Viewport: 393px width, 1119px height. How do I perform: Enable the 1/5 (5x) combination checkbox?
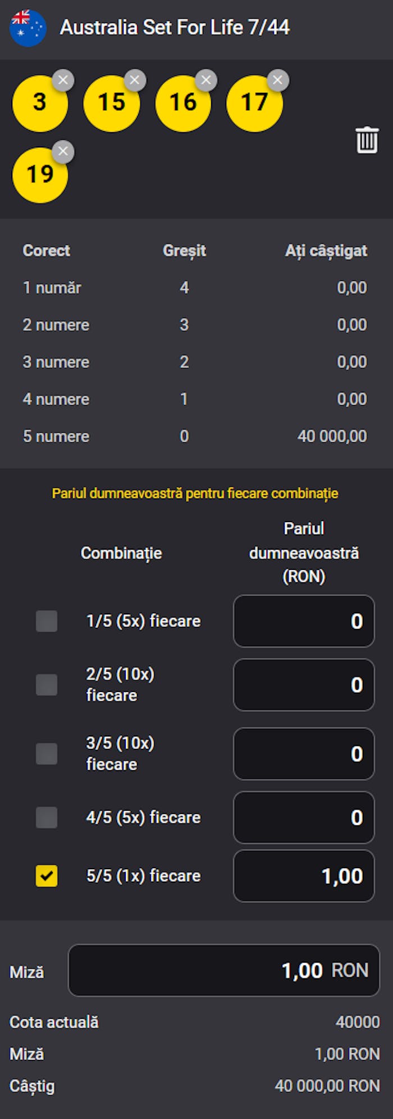(x=47, y=621)
